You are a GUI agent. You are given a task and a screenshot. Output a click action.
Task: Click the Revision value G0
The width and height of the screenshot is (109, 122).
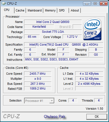pyautogui.click(x=96, y=55)
